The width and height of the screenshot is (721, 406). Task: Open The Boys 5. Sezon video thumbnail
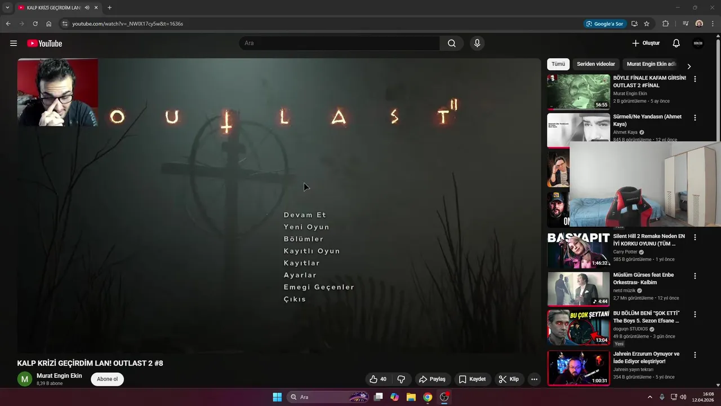578,328
